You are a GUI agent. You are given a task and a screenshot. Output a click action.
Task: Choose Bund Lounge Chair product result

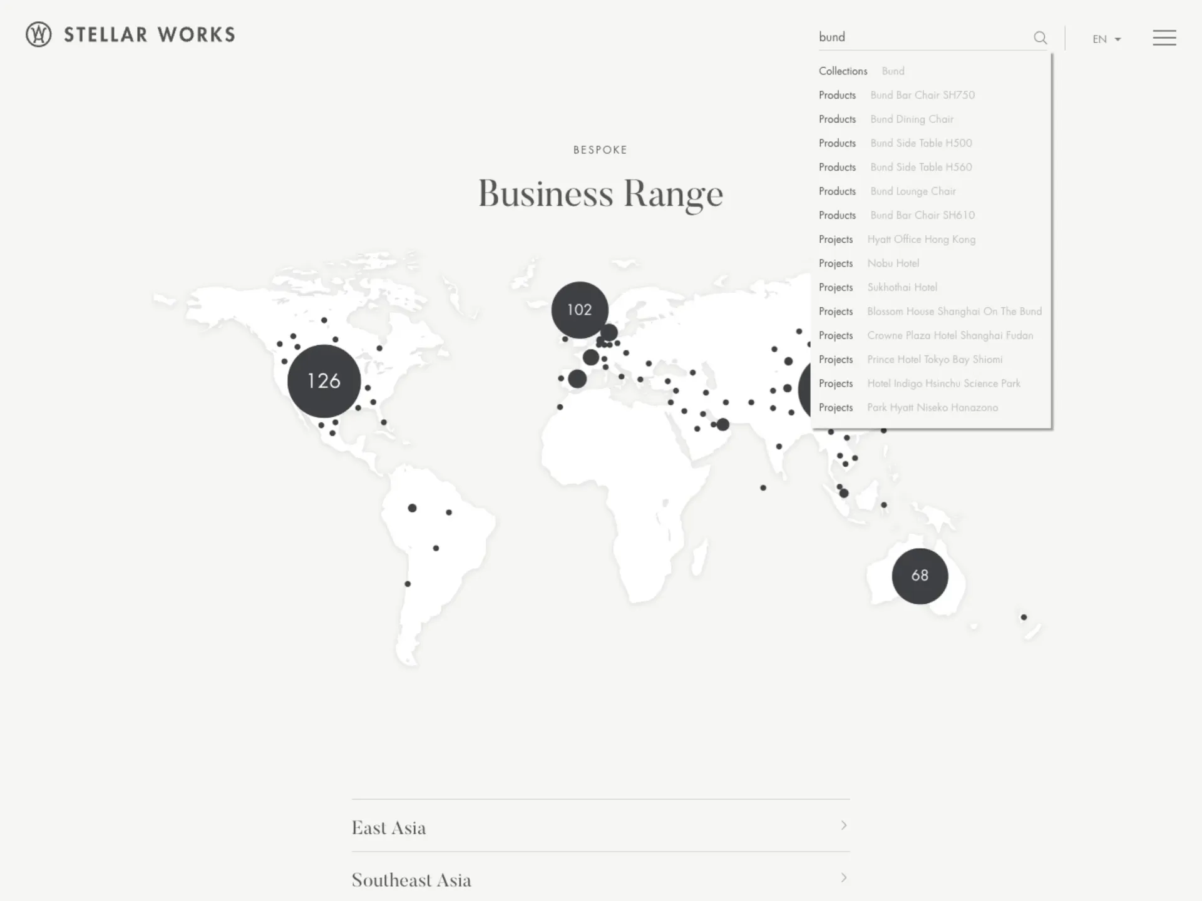tap(913, 191)
